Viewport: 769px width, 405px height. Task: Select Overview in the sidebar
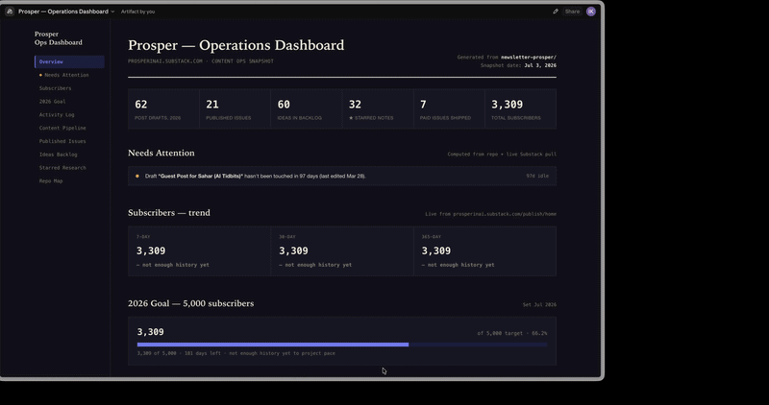point(69,61)
